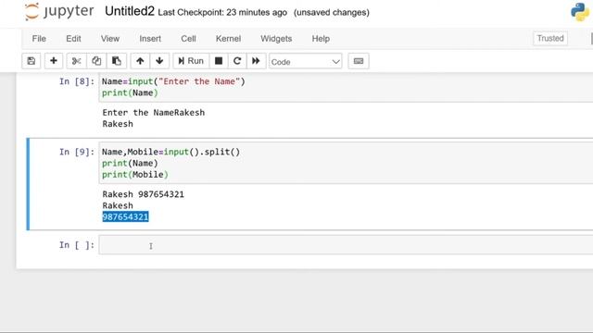Open the Insert menu
This screenshot has width=593, height=333.
click(150, 39)
